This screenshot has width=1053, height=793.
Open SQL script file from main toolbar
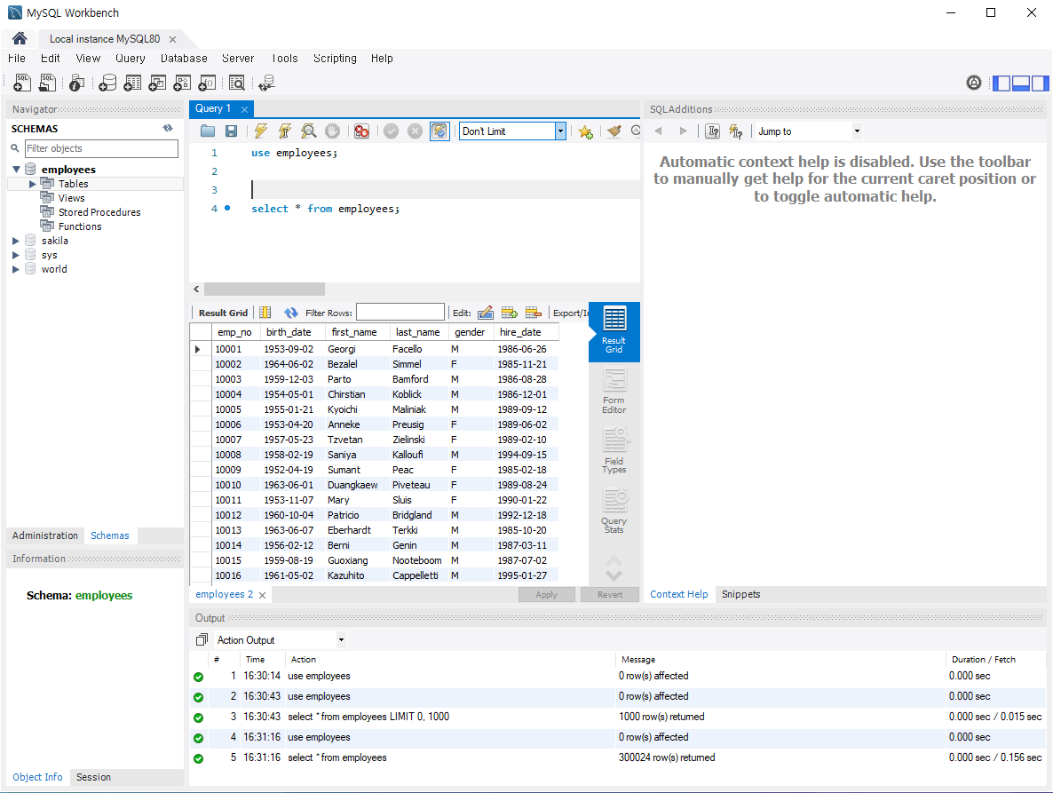point(47,83)
